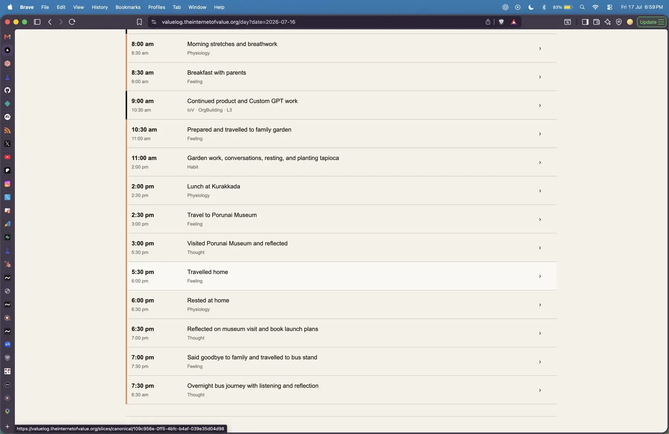
Task: Open the RSS feed sidebar tab
Action: click(7, 130)
